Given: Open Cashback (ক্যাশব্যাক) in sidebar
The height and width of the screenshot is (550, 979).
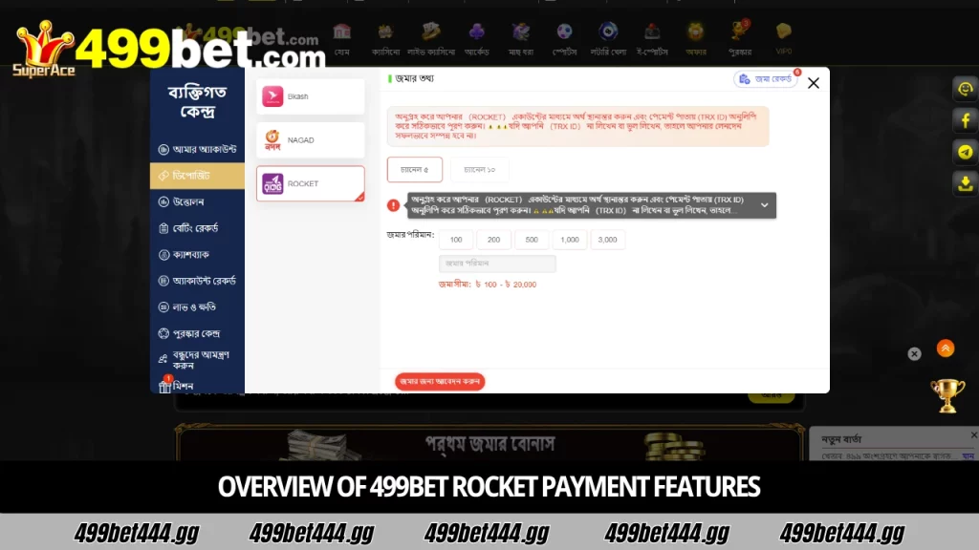Looking at the screenshot, I should (197, 254).
